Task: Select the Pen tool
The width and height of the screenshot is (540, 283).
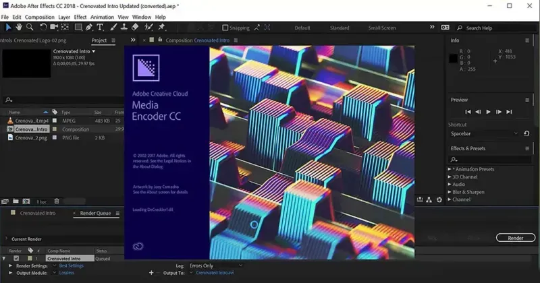Action: tap(89, 27)
